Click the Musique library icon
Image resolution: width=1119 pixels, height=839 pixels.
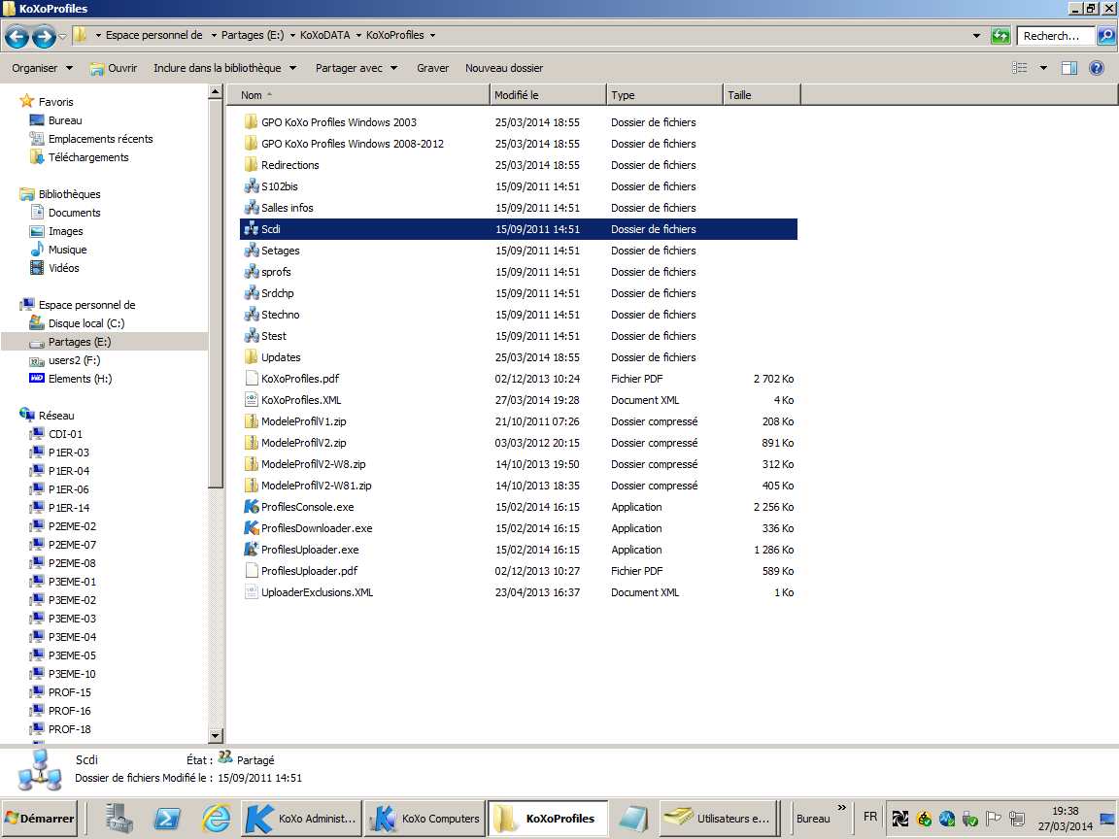tap(37, 249)
